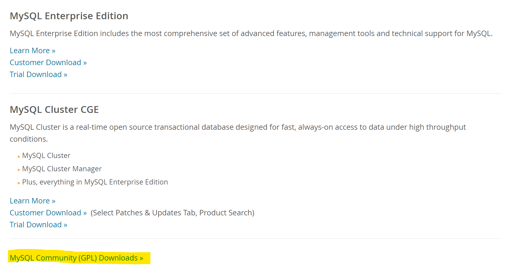Click the MySQL Cluster list item
The height and width of the screenshot is (274, 507).
46,156
